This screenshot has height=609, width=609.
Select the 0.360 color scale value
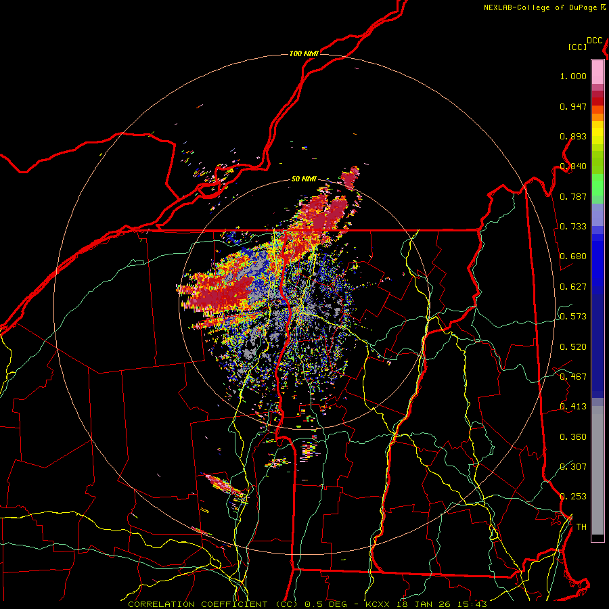tap(573, 437)
